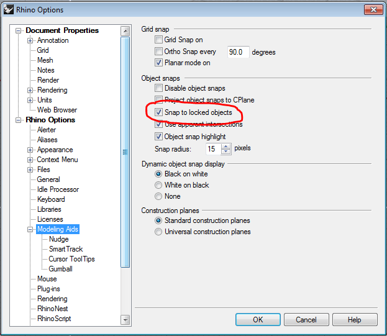Image resolution: width=387 pixels, height=336 pixels.
Task: Click the Rhino Options title bar icon
Action: 9,9
